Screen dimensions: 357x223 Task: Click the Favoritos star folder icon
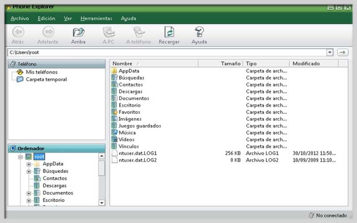coord(114,112)
